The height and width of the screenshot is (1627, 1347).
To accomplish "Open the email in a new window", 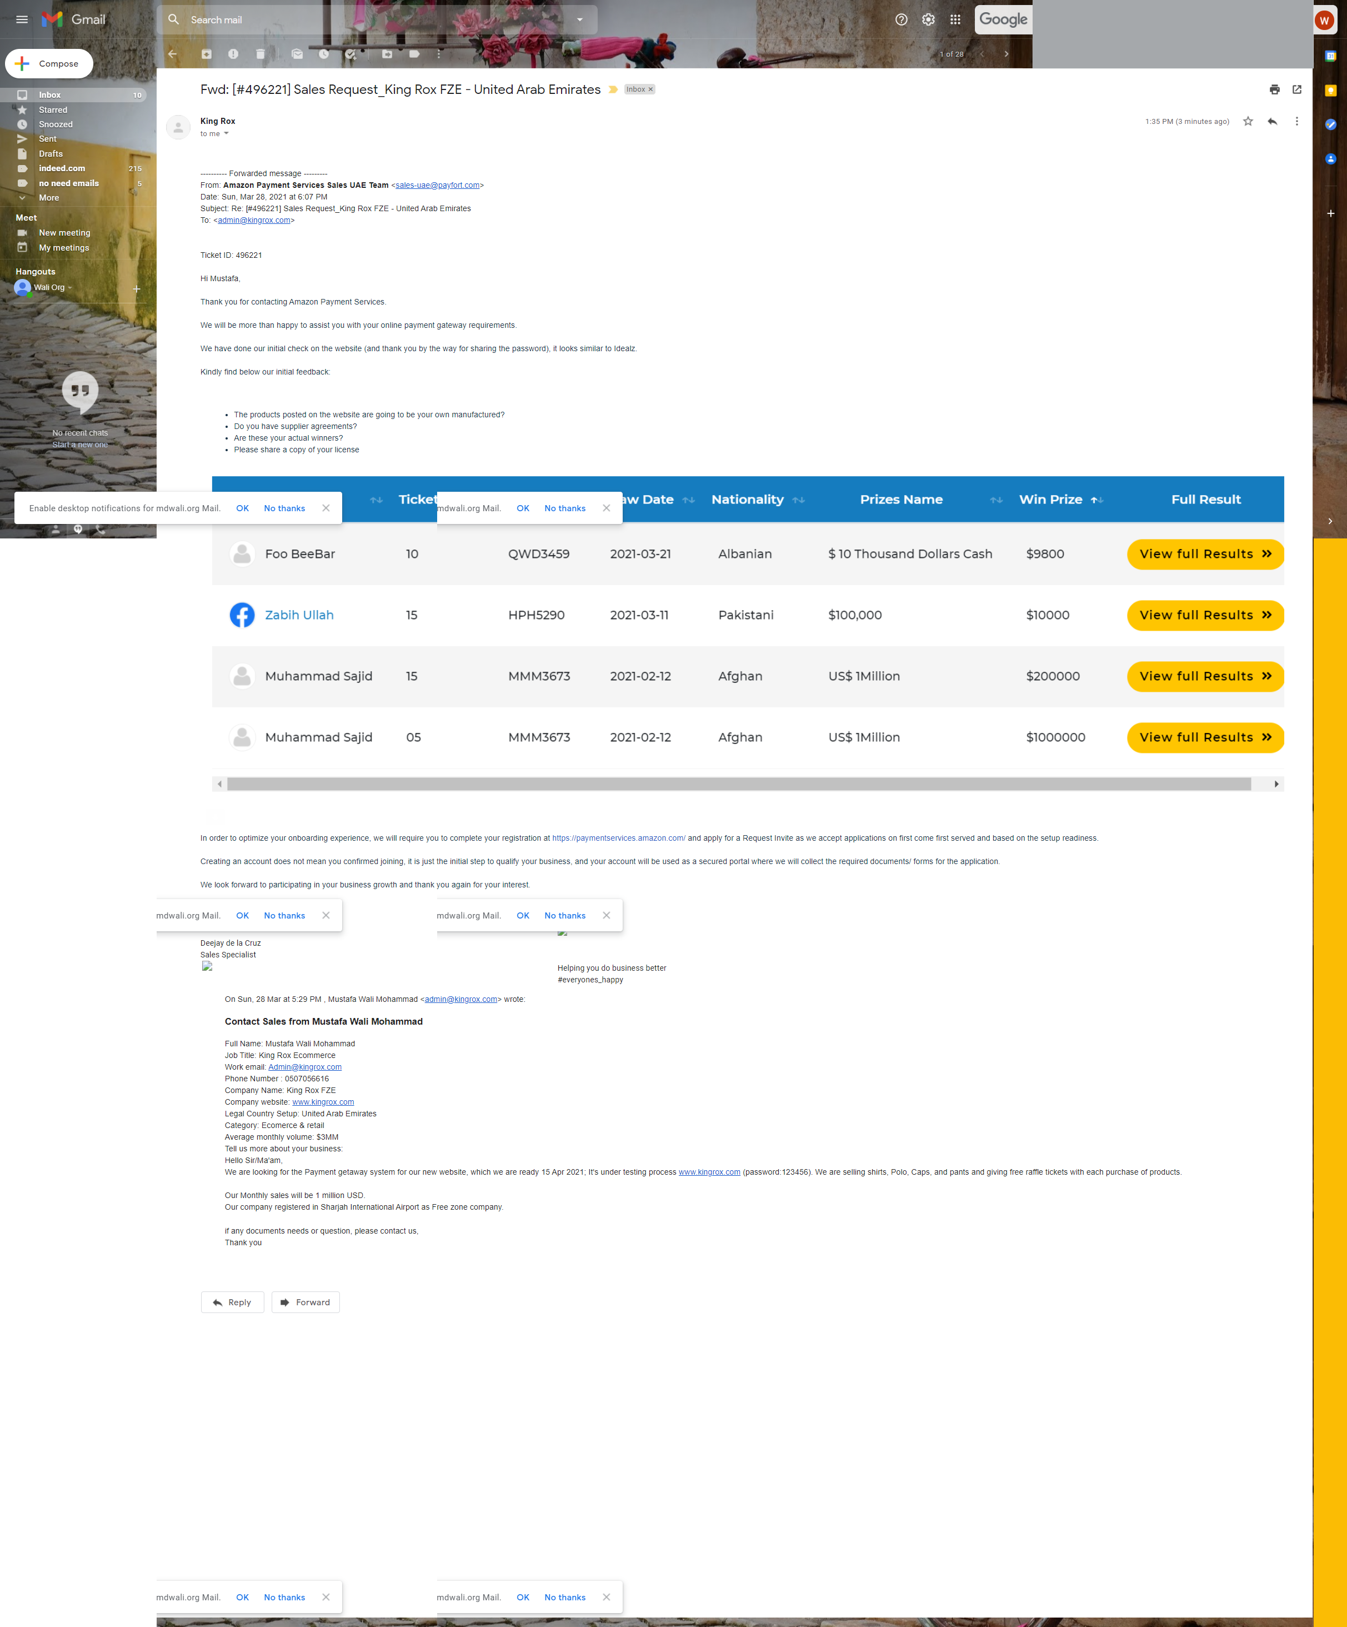I will pos(1296,90).
